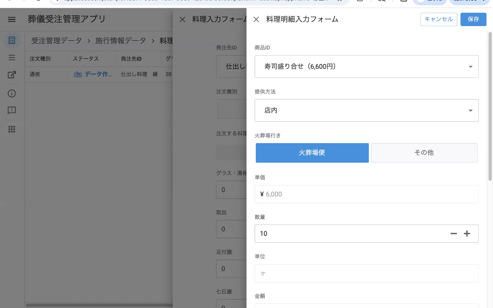Viewport: 493px width, 308px height.
Task: Click the 仕出し料理 縁 table cell
Action: click(139, 74)
